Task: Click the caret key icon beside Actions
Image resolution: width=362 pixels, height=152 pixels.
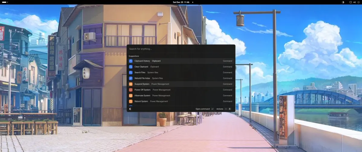Action: click(x=226, y=109)
